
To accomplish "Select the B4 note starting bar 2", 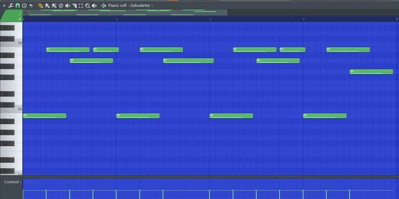I will pos(138,116).
